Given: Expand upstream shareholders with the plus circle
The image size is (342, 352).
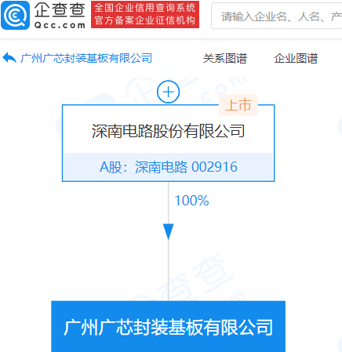Looking at the screenshot, I should point(168,92).
